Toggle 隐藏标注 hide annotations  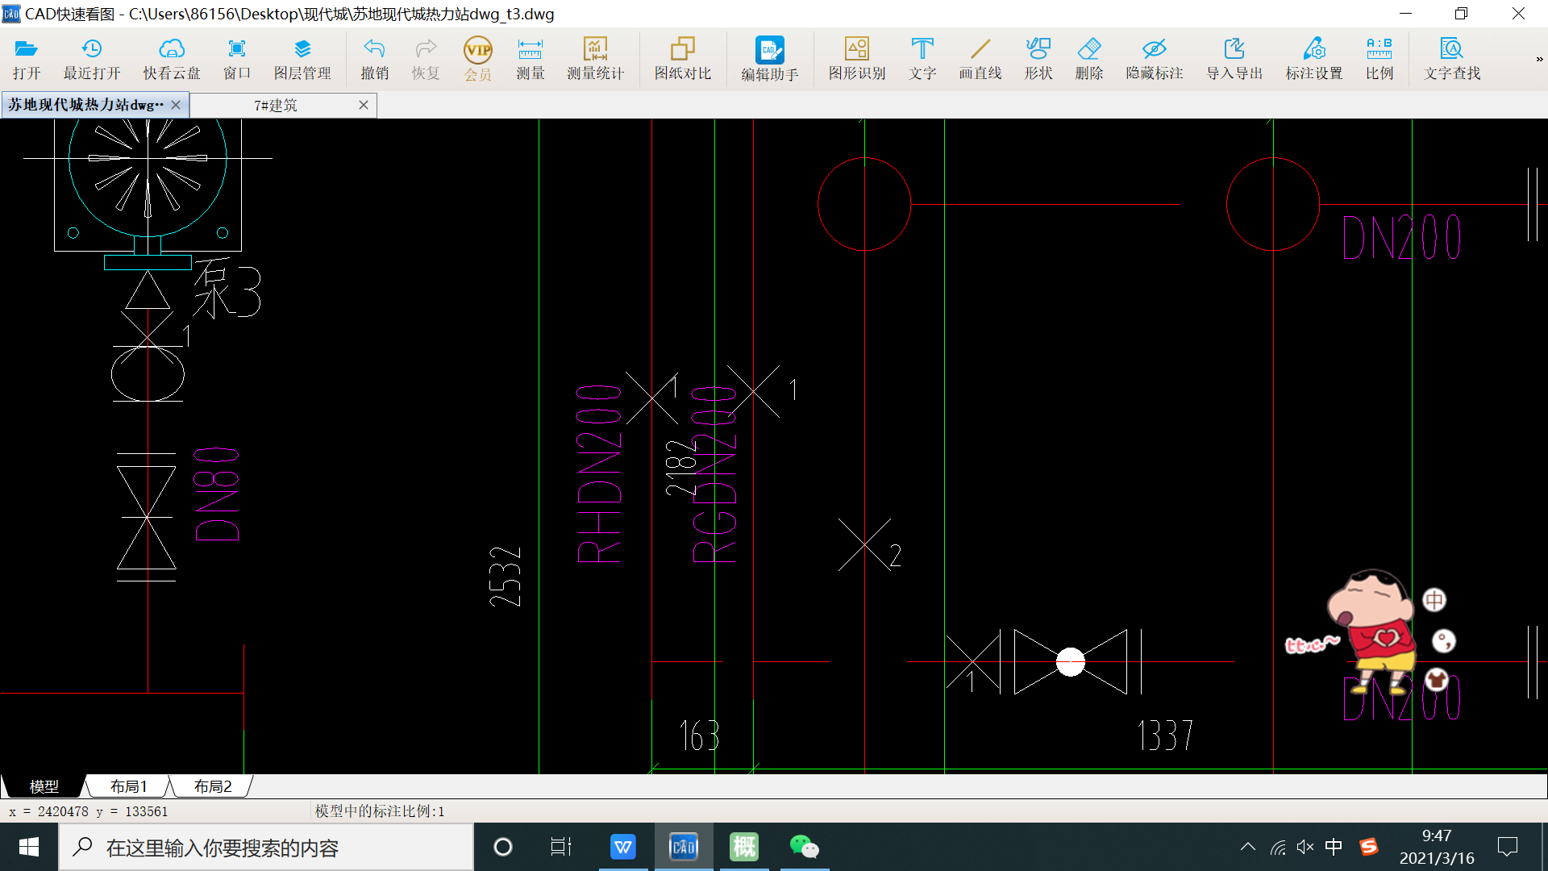(x=1155, y=60)
